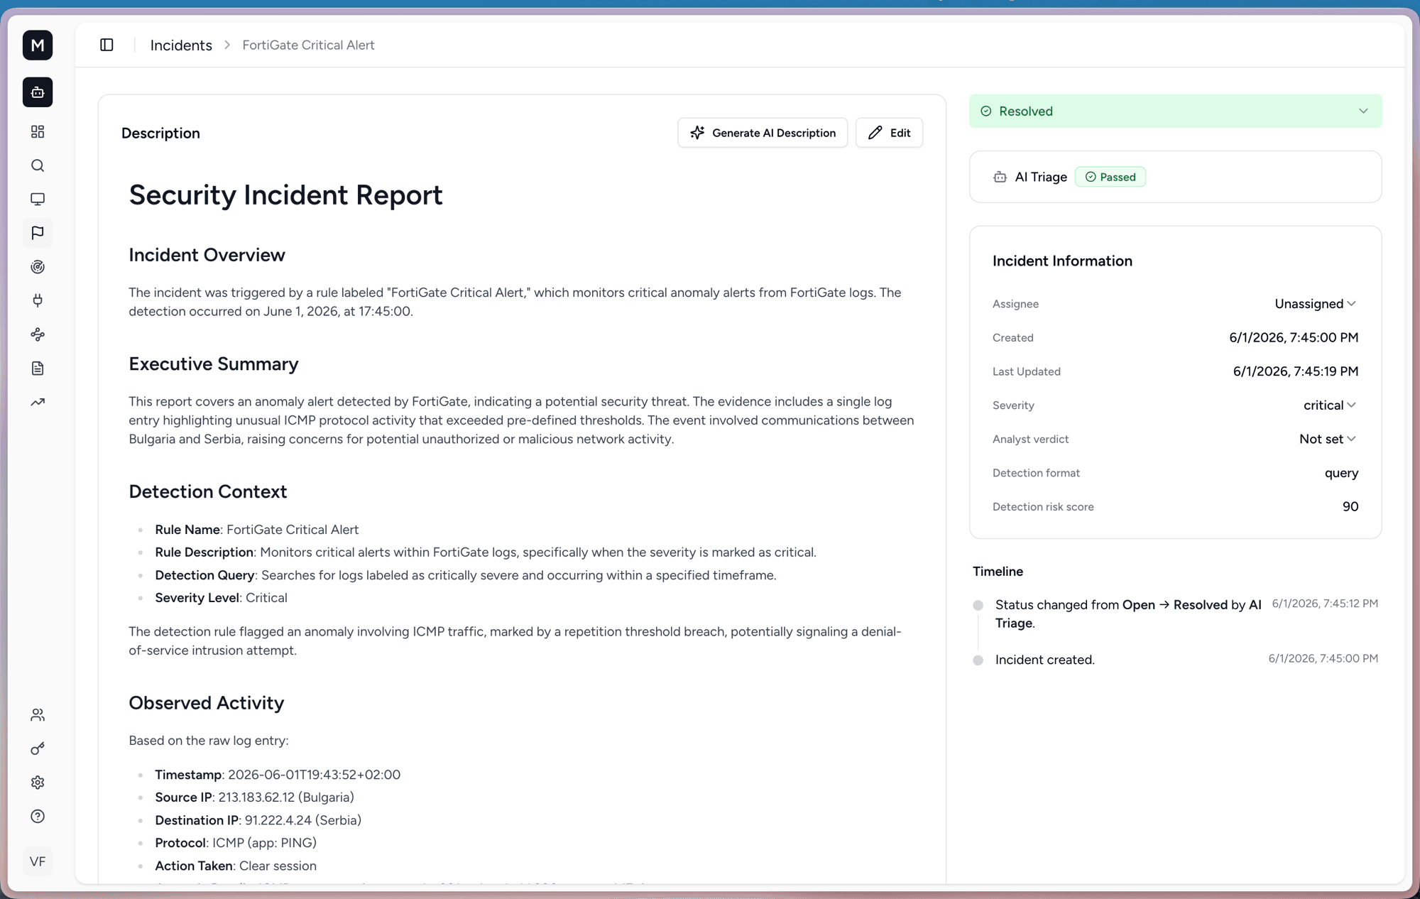Viewport: 1420px width, 899px height.
Task: Click the Protocol ICMP line
Action: pos(236,843)
